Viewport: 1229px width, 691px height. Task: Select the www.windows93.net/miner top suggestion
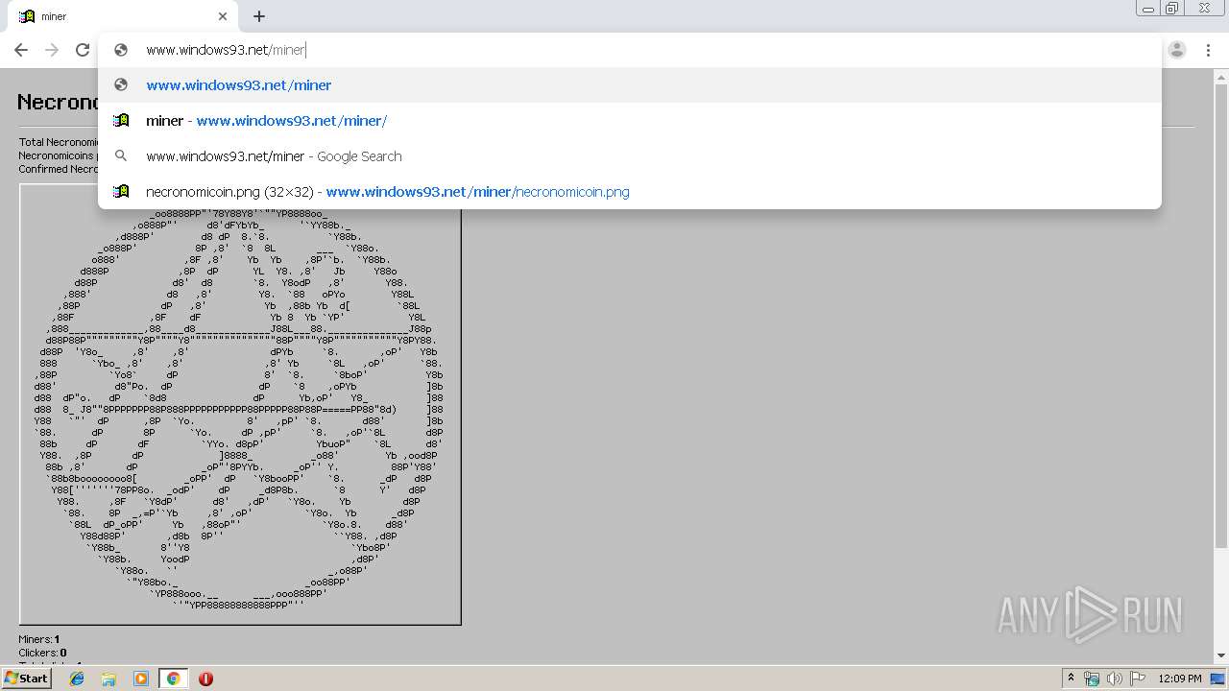click(x=630, y=84)
